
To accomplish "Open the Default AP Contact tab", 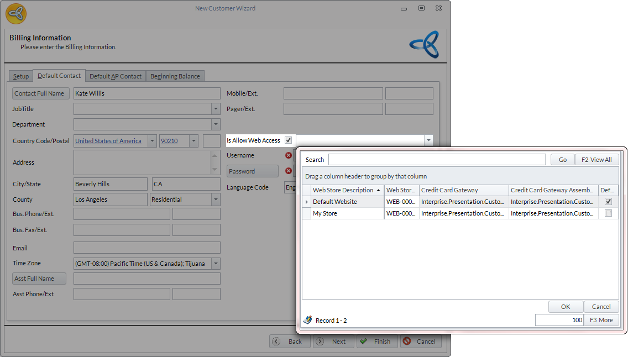I will 116,76.
